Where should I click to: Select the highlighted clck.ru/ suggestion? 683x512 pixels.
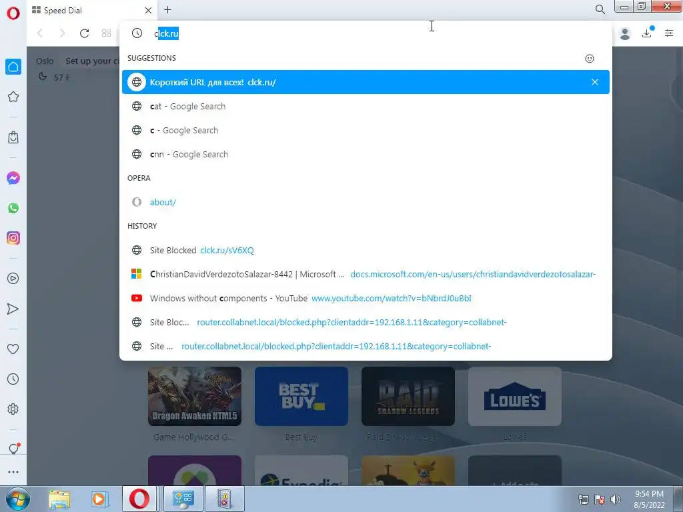click(366, 82)
